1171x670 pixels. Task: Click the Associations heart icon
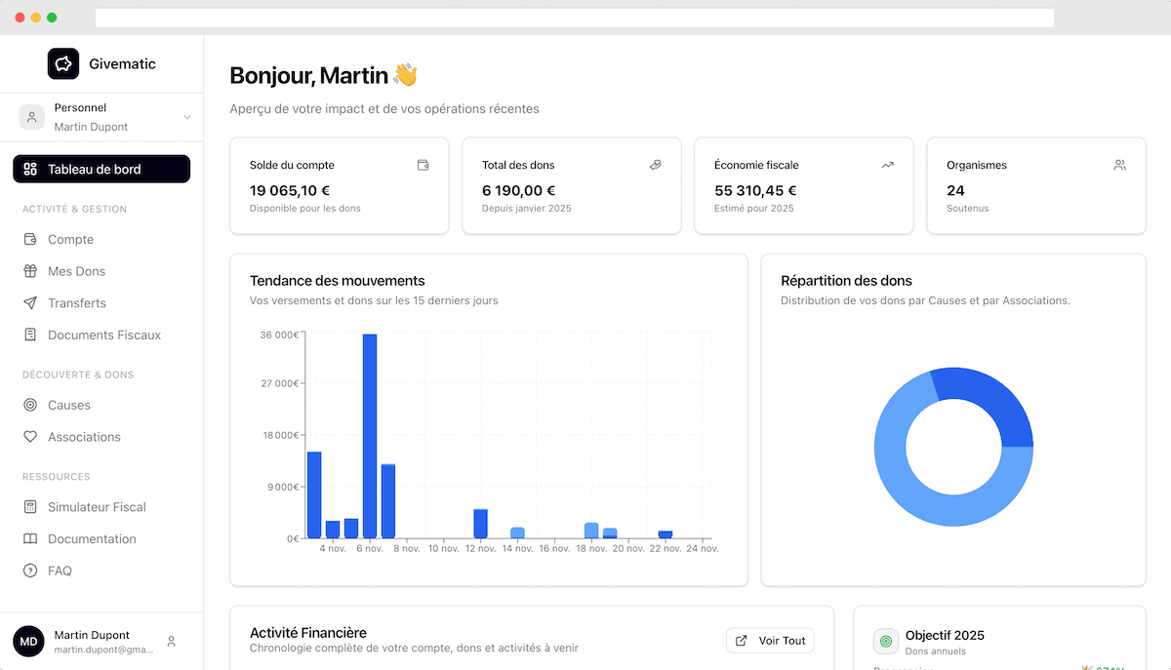(32, 437)
